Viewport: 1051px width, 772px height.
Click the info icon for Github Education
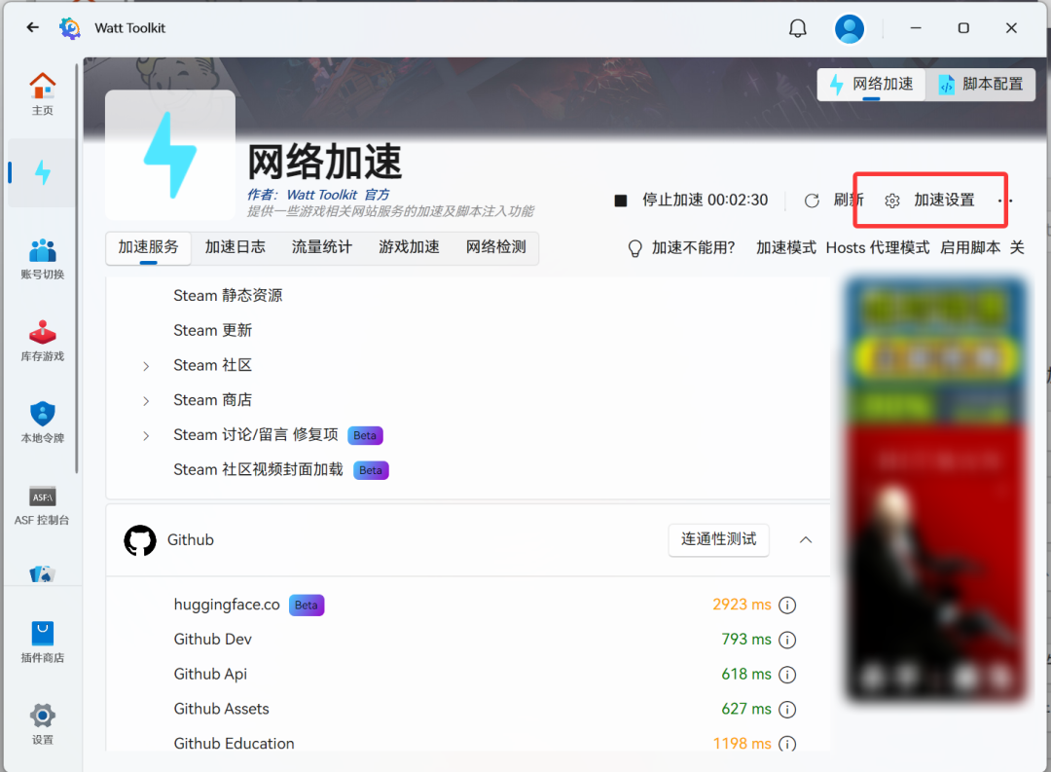click(x=787, y=743)
